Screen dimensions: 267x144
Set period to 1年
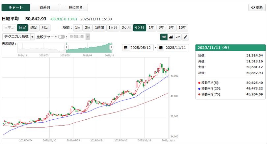151,28
